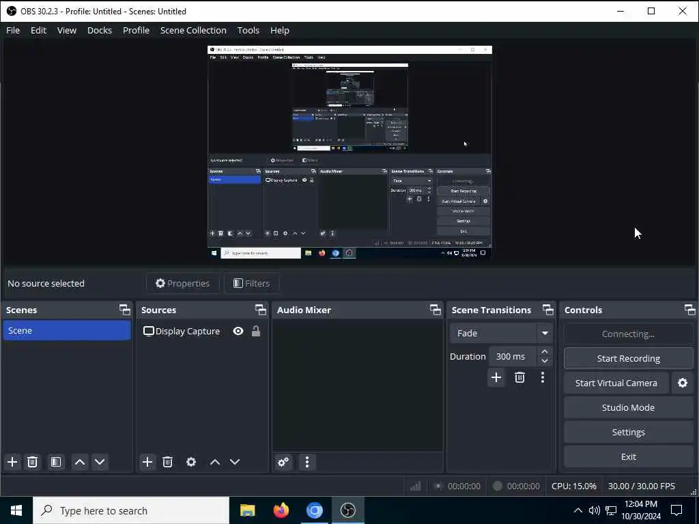Open volume control in system tray
Screen dimensions: 699x524
595,510
